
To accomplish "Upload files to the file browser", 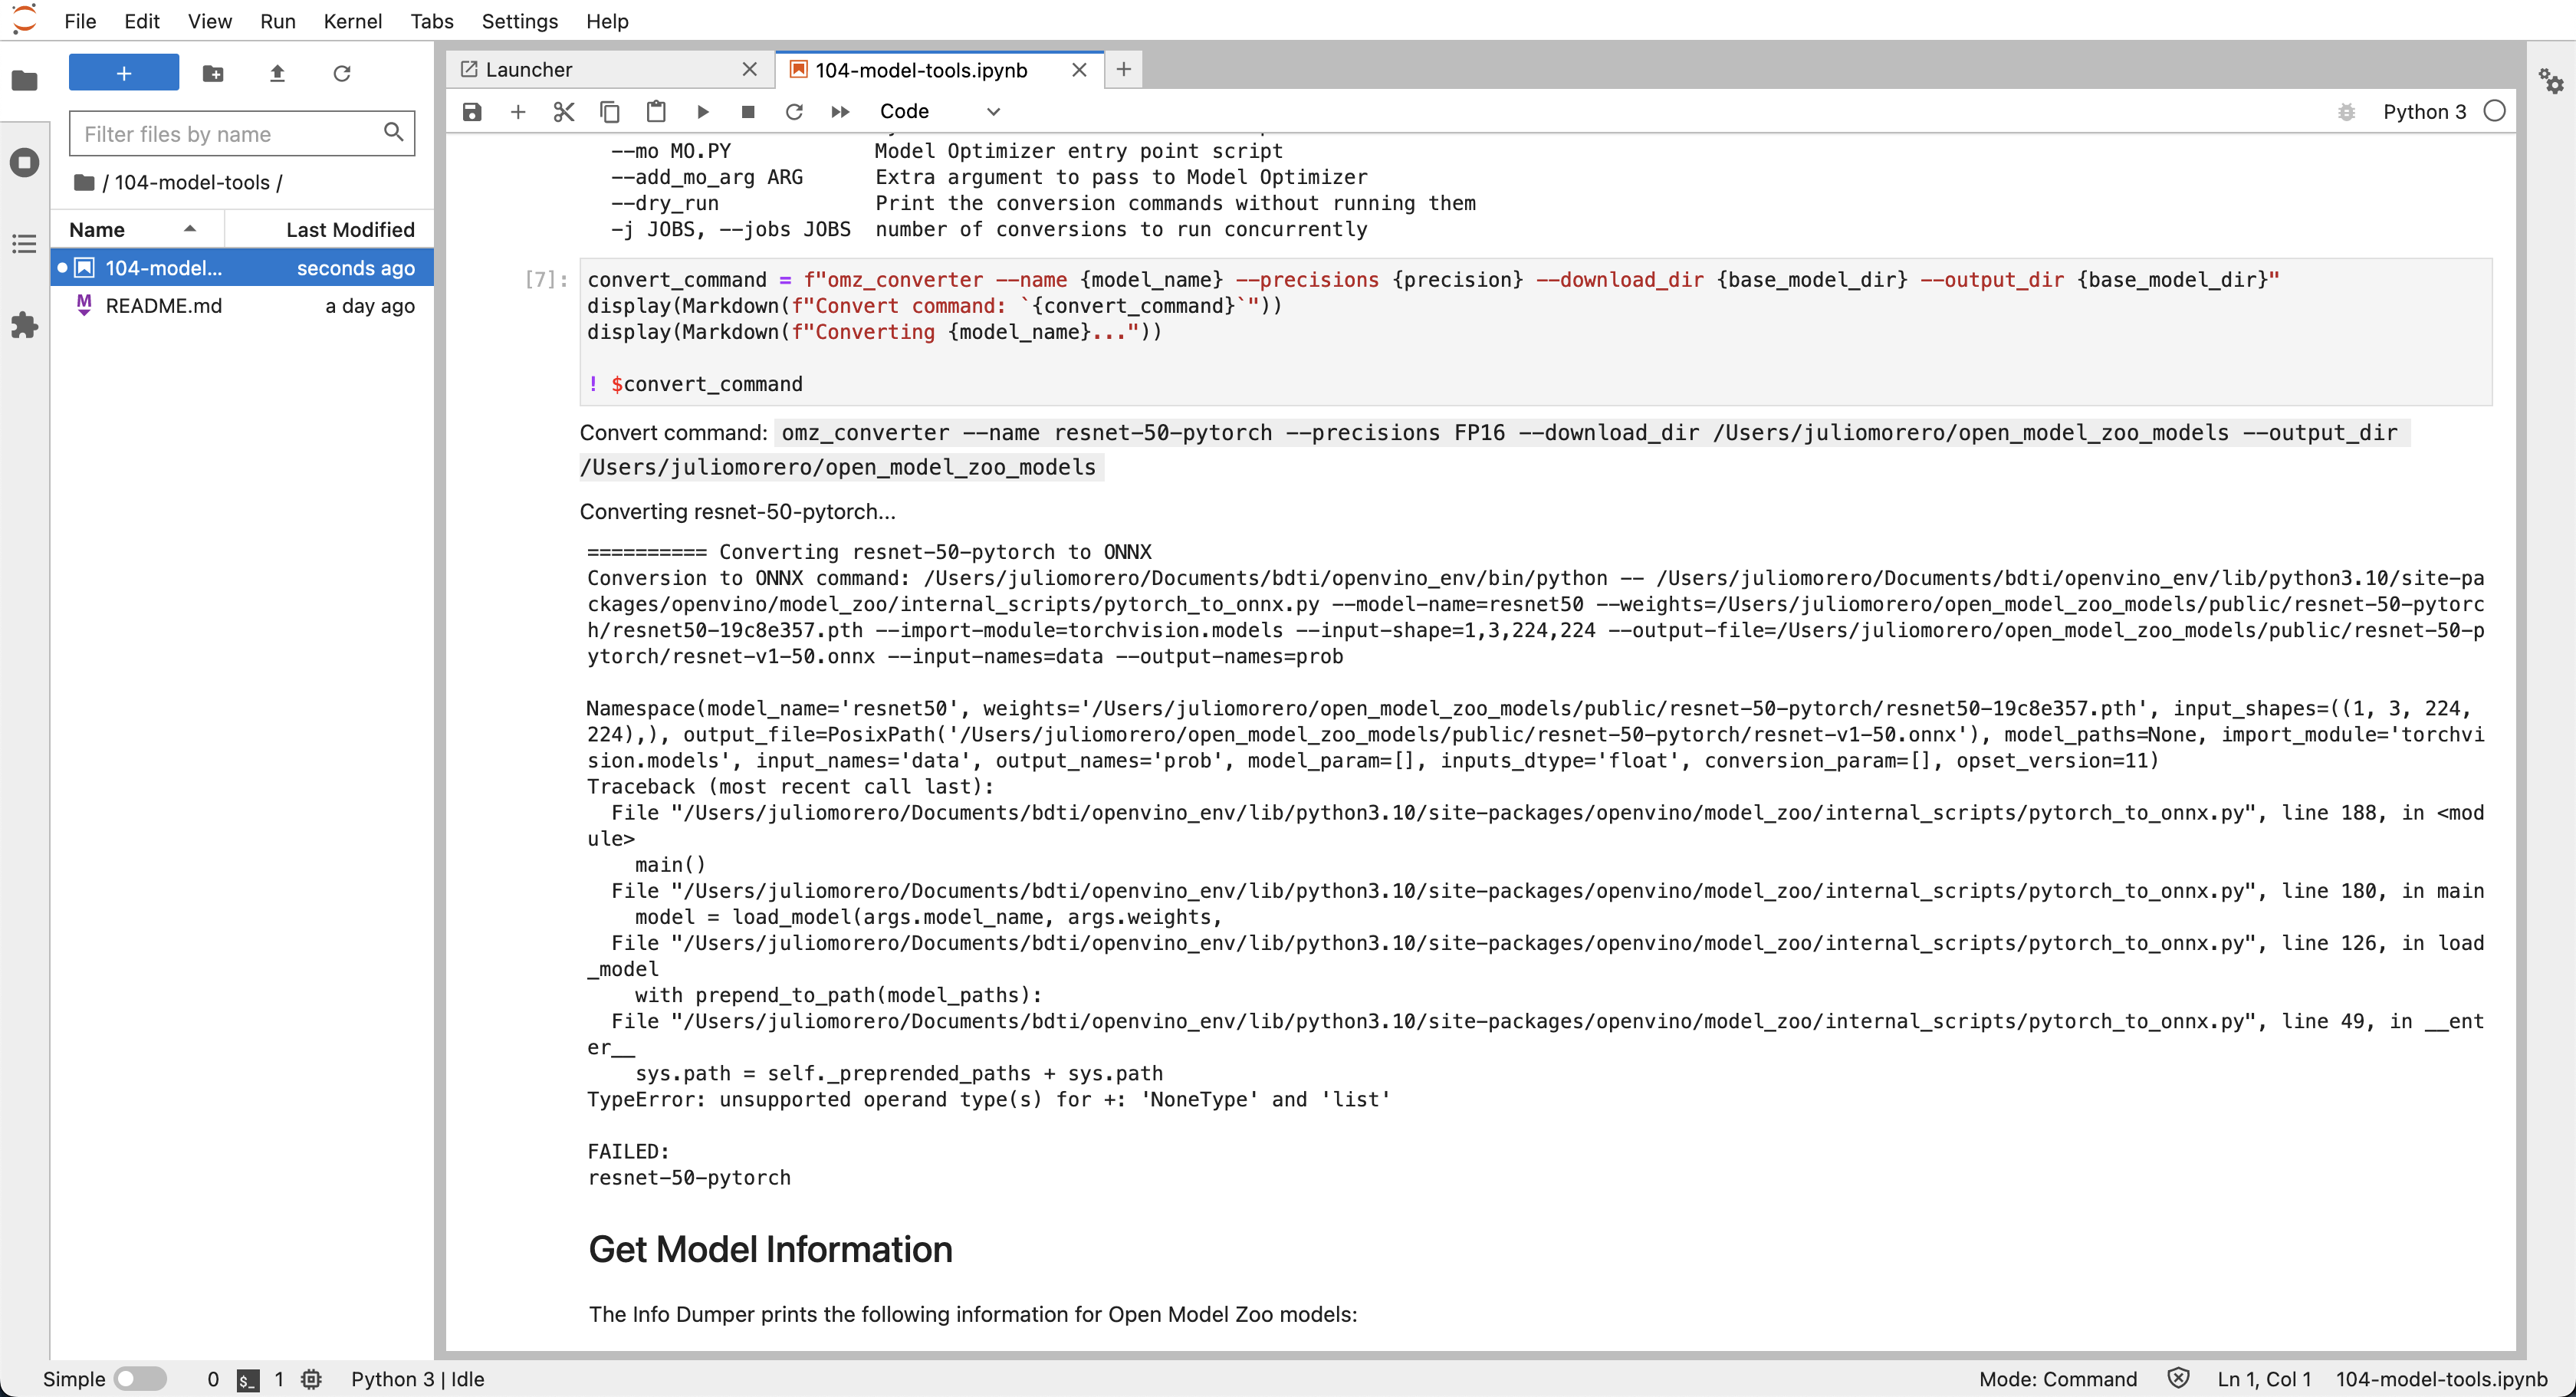I will pyautogui.click(x=277, y=73).
